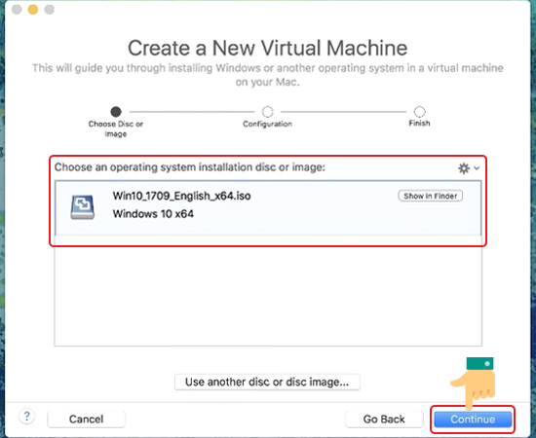Click the Create a New Virtual Machine heading
Image resolution: width=536 pixels, height=438 pixels.
pyautogui.click(x=267, y=48)
